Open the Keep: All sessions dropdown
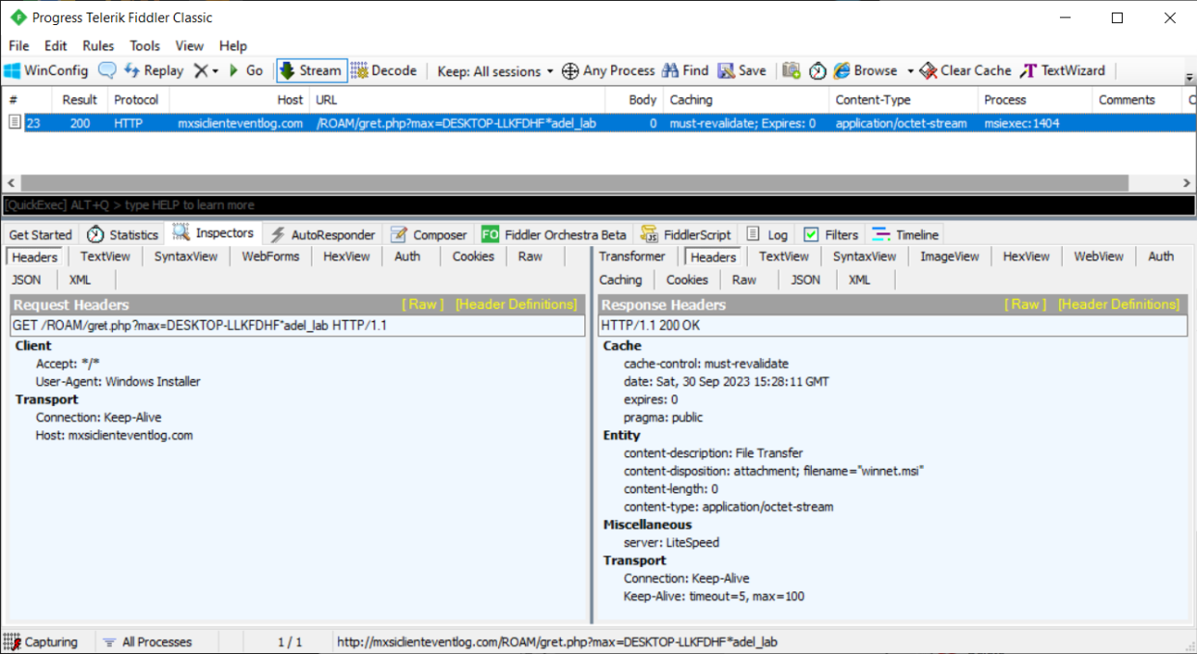The height and width of the screenshot is (654, 1197). pyautogui.click(x=494, y=70)
